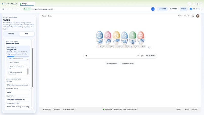Open How Search works link
Screen dimensions: 204x115
tap(69, 109)
